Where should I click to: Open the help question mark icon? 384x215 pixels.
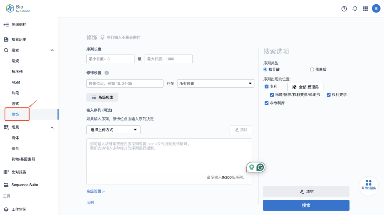coord(344,9)
